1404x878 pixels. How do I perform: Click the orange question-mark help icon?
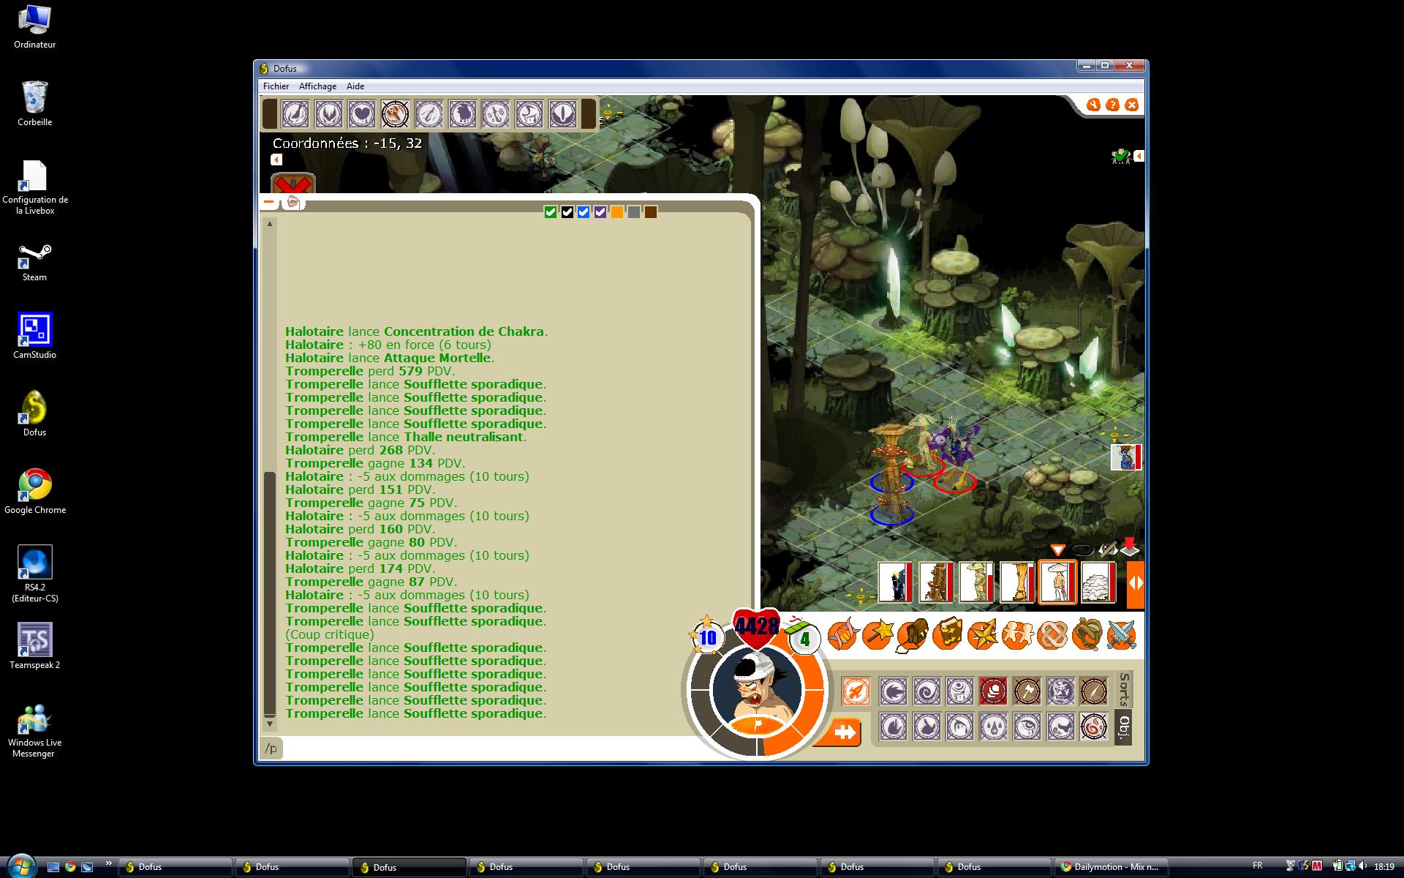pyautogui.click(x=1112, y=105)
